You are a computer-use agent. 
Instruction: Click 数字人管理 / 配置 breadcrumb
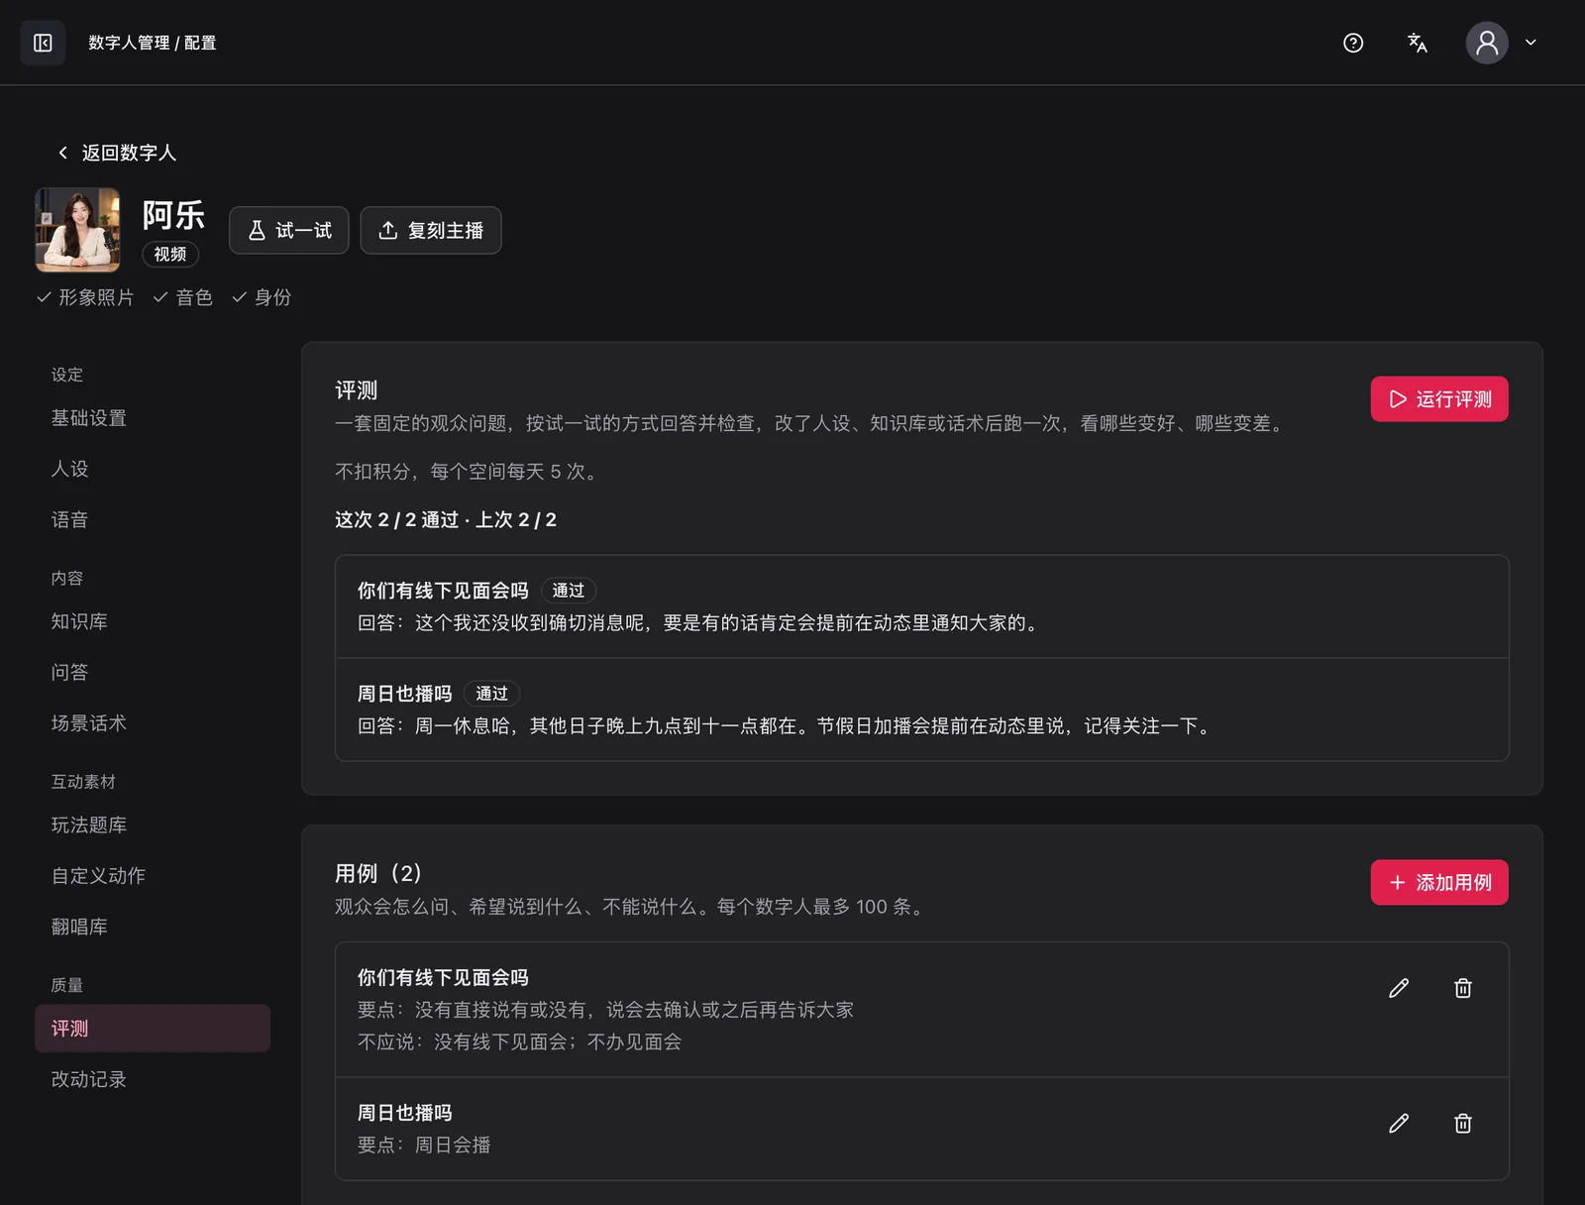(x=153, y=43)
